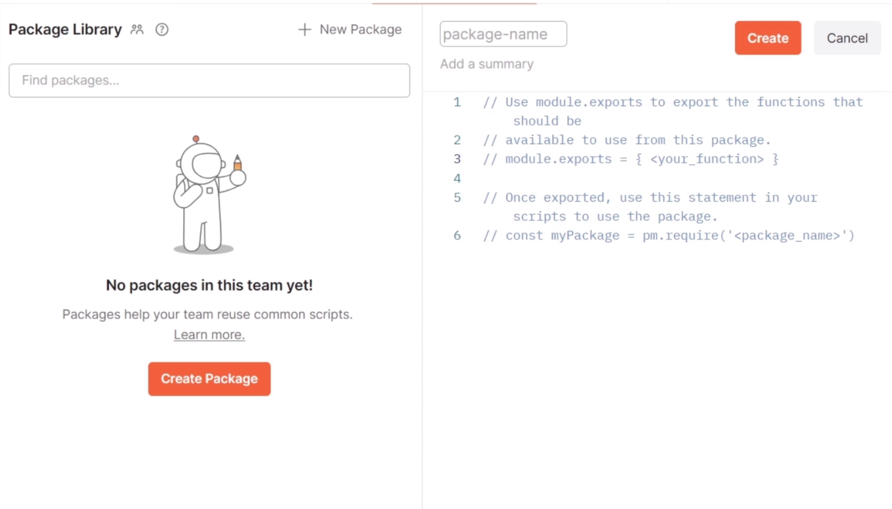Select the New Package label
This screenshot has height=509, width=892.
360,30
